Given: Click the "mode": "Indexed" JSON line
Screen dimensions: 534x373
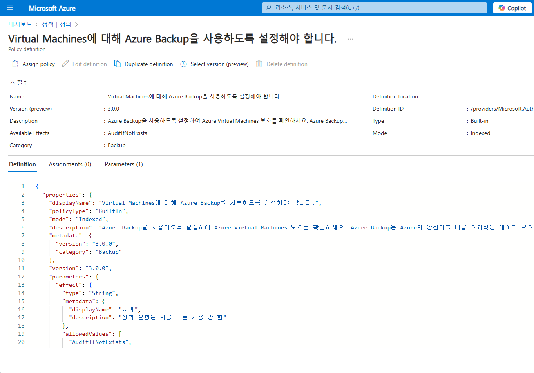Looking at the screenshot, I should coord(78,219).
